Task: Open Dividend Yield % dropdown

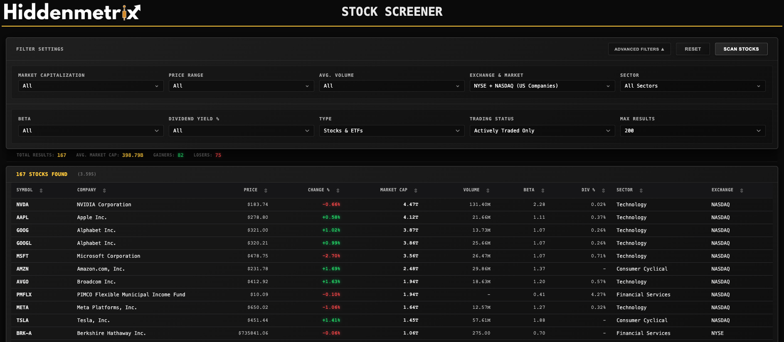Action: (x=241, y=131)
